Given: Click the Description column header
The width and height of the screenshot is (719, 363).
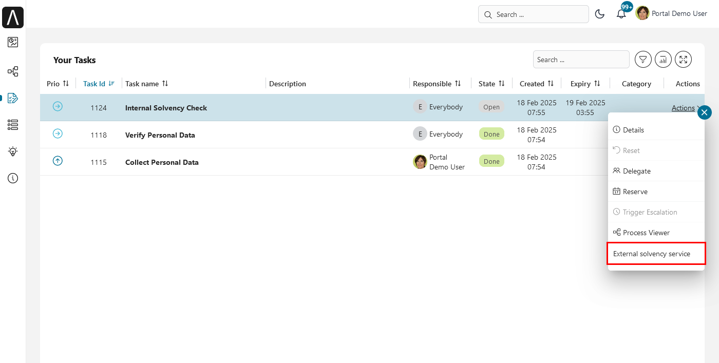Looking at the screenshot, I should pos(288,84).
